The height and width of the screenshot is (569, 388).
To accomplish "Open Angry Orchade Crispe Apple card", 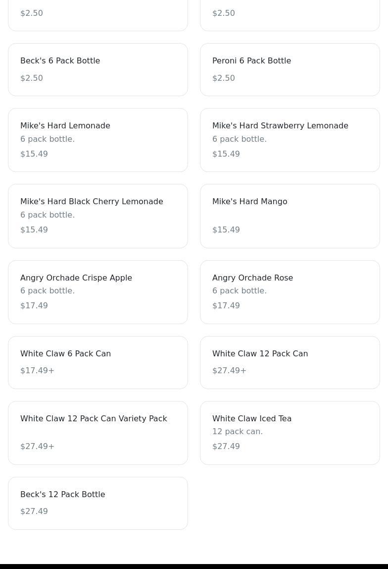I will pyautogui.click(x=98, y=292).
